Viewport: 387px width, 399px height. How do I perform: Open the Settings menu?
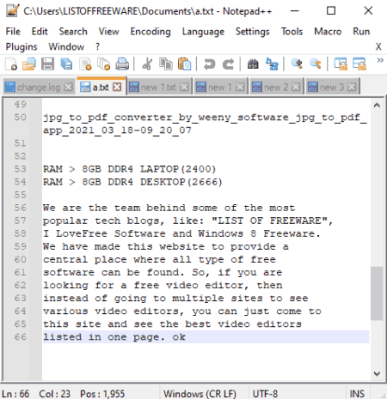[x=253, y=31]
